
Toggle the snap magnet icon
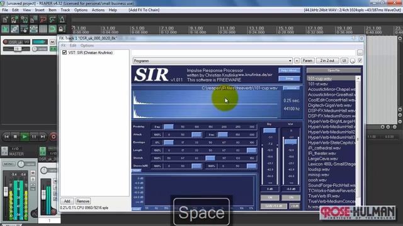(52, 29)
